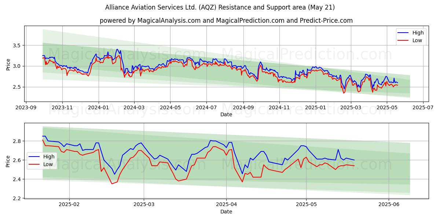The width and height of the screenshot is (440, 220).
Task: Click the 2025-04 tick label in bottom chart
Action: coord(226,205)
